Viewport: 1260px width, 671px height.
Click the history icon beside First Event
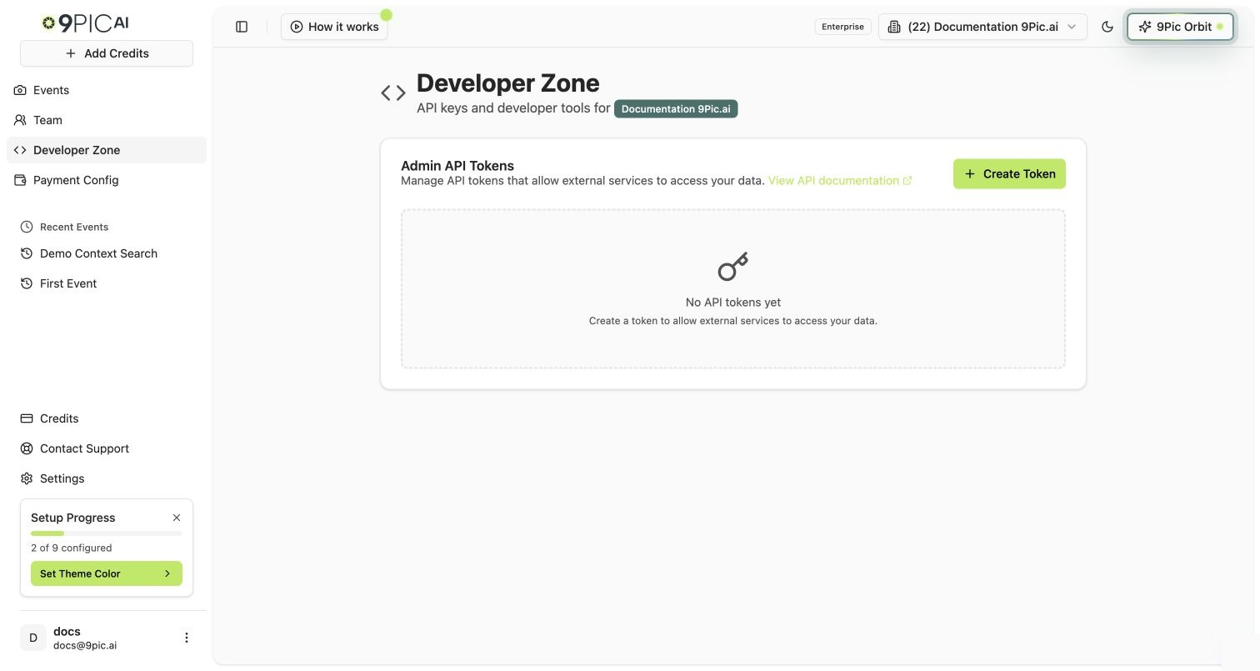coord(27,283)
